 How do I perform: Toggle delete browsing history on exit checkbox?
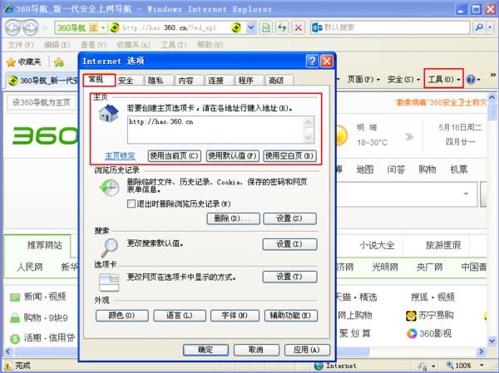(131, 203)
